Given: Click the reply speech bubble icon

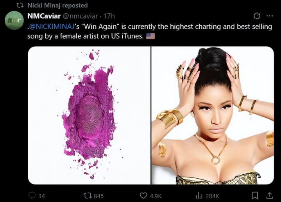Looking at the screenshot, I should coord(31,195).
